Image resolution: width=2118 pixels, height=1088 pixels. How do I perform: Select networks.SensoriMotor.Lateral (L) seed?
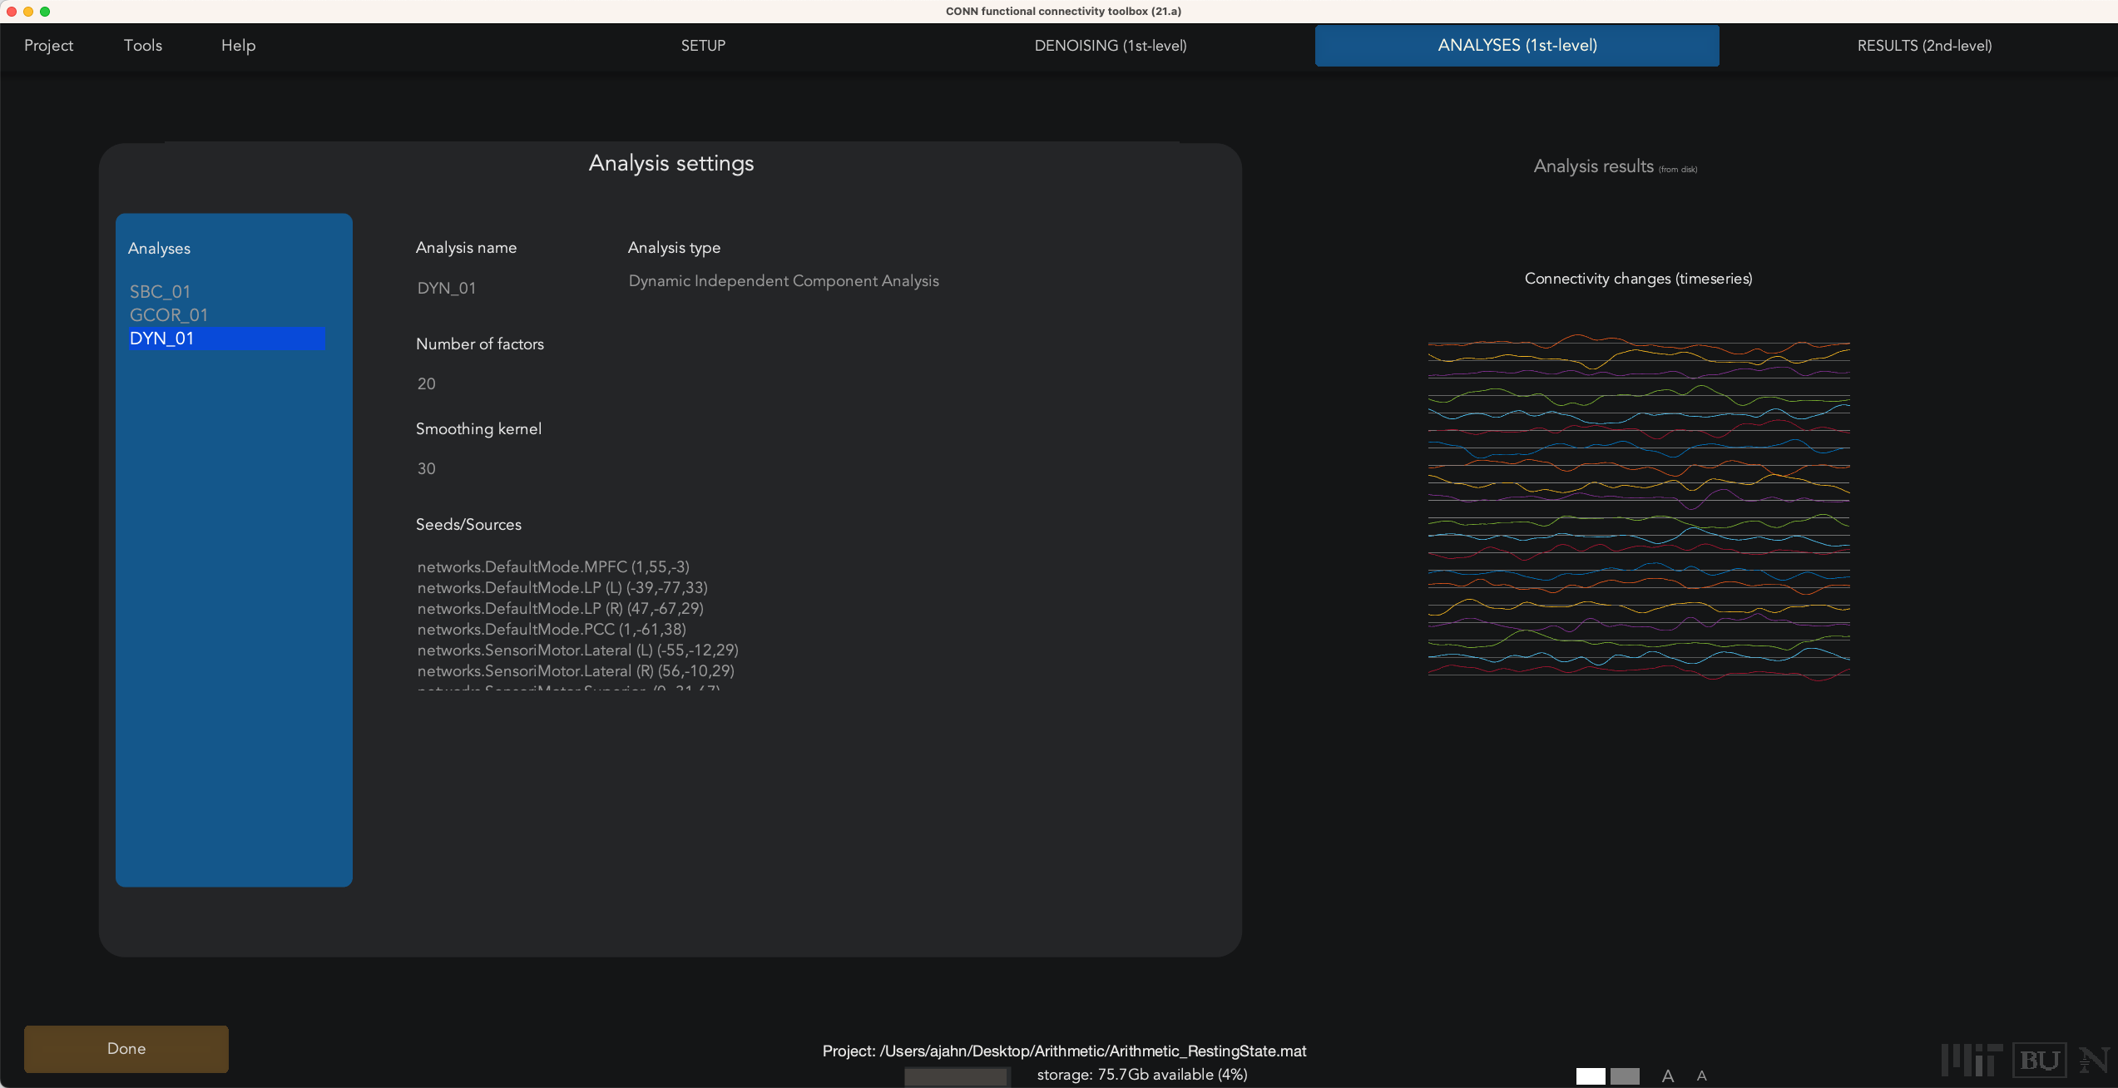coord(578,650)
